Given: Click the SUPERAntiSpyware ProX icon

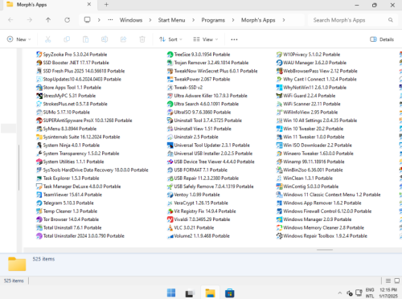Looking at the screenshot, I should (39, 121).
